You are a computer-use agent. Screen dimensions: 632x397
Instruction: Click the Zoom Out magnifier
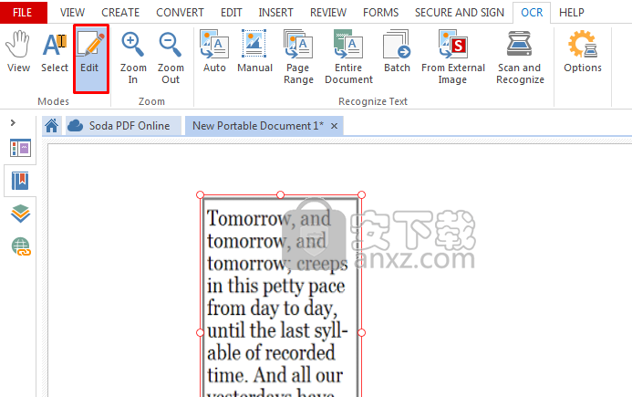171,57
